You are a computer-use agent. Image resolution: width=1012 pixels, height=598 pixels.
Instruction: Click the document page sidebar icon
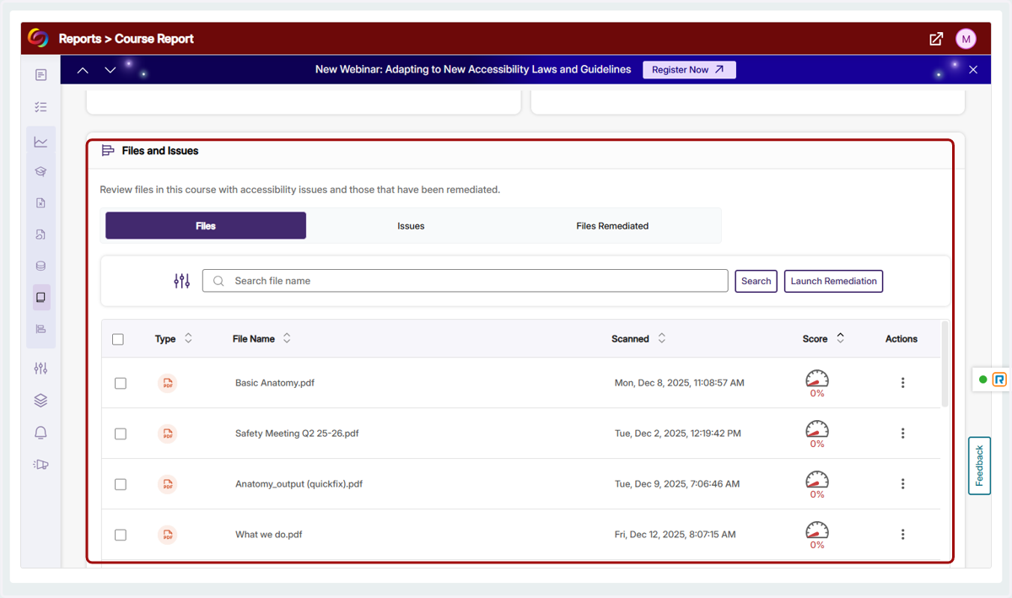point(40,75)
